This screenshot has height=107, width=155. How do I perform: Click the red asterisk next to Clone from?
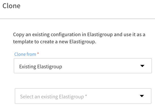pos(38,54)
